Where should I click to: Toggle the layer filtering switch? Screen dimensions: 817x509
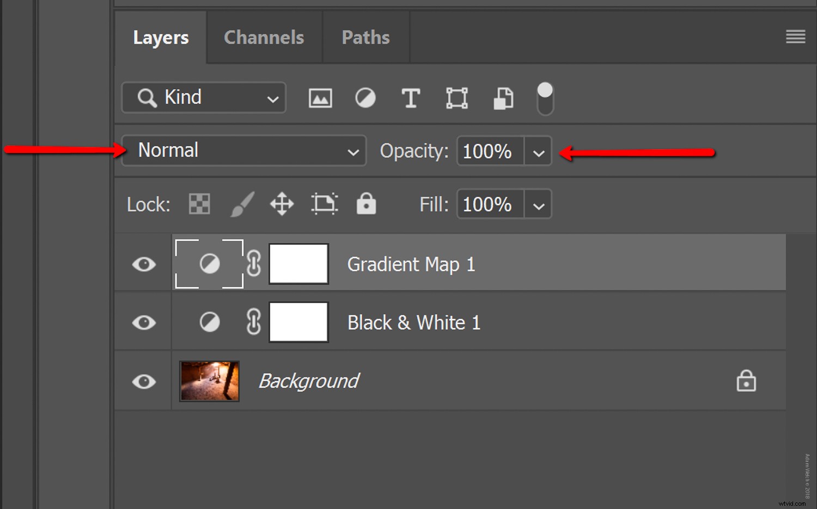[545, 98]
